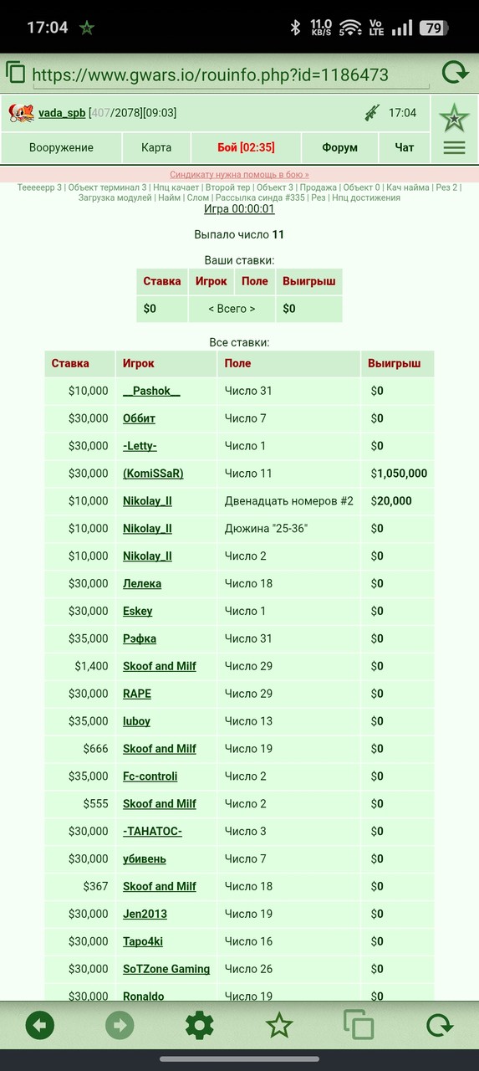
Task: Switch to the Карта tab
Action: (156, 147)
